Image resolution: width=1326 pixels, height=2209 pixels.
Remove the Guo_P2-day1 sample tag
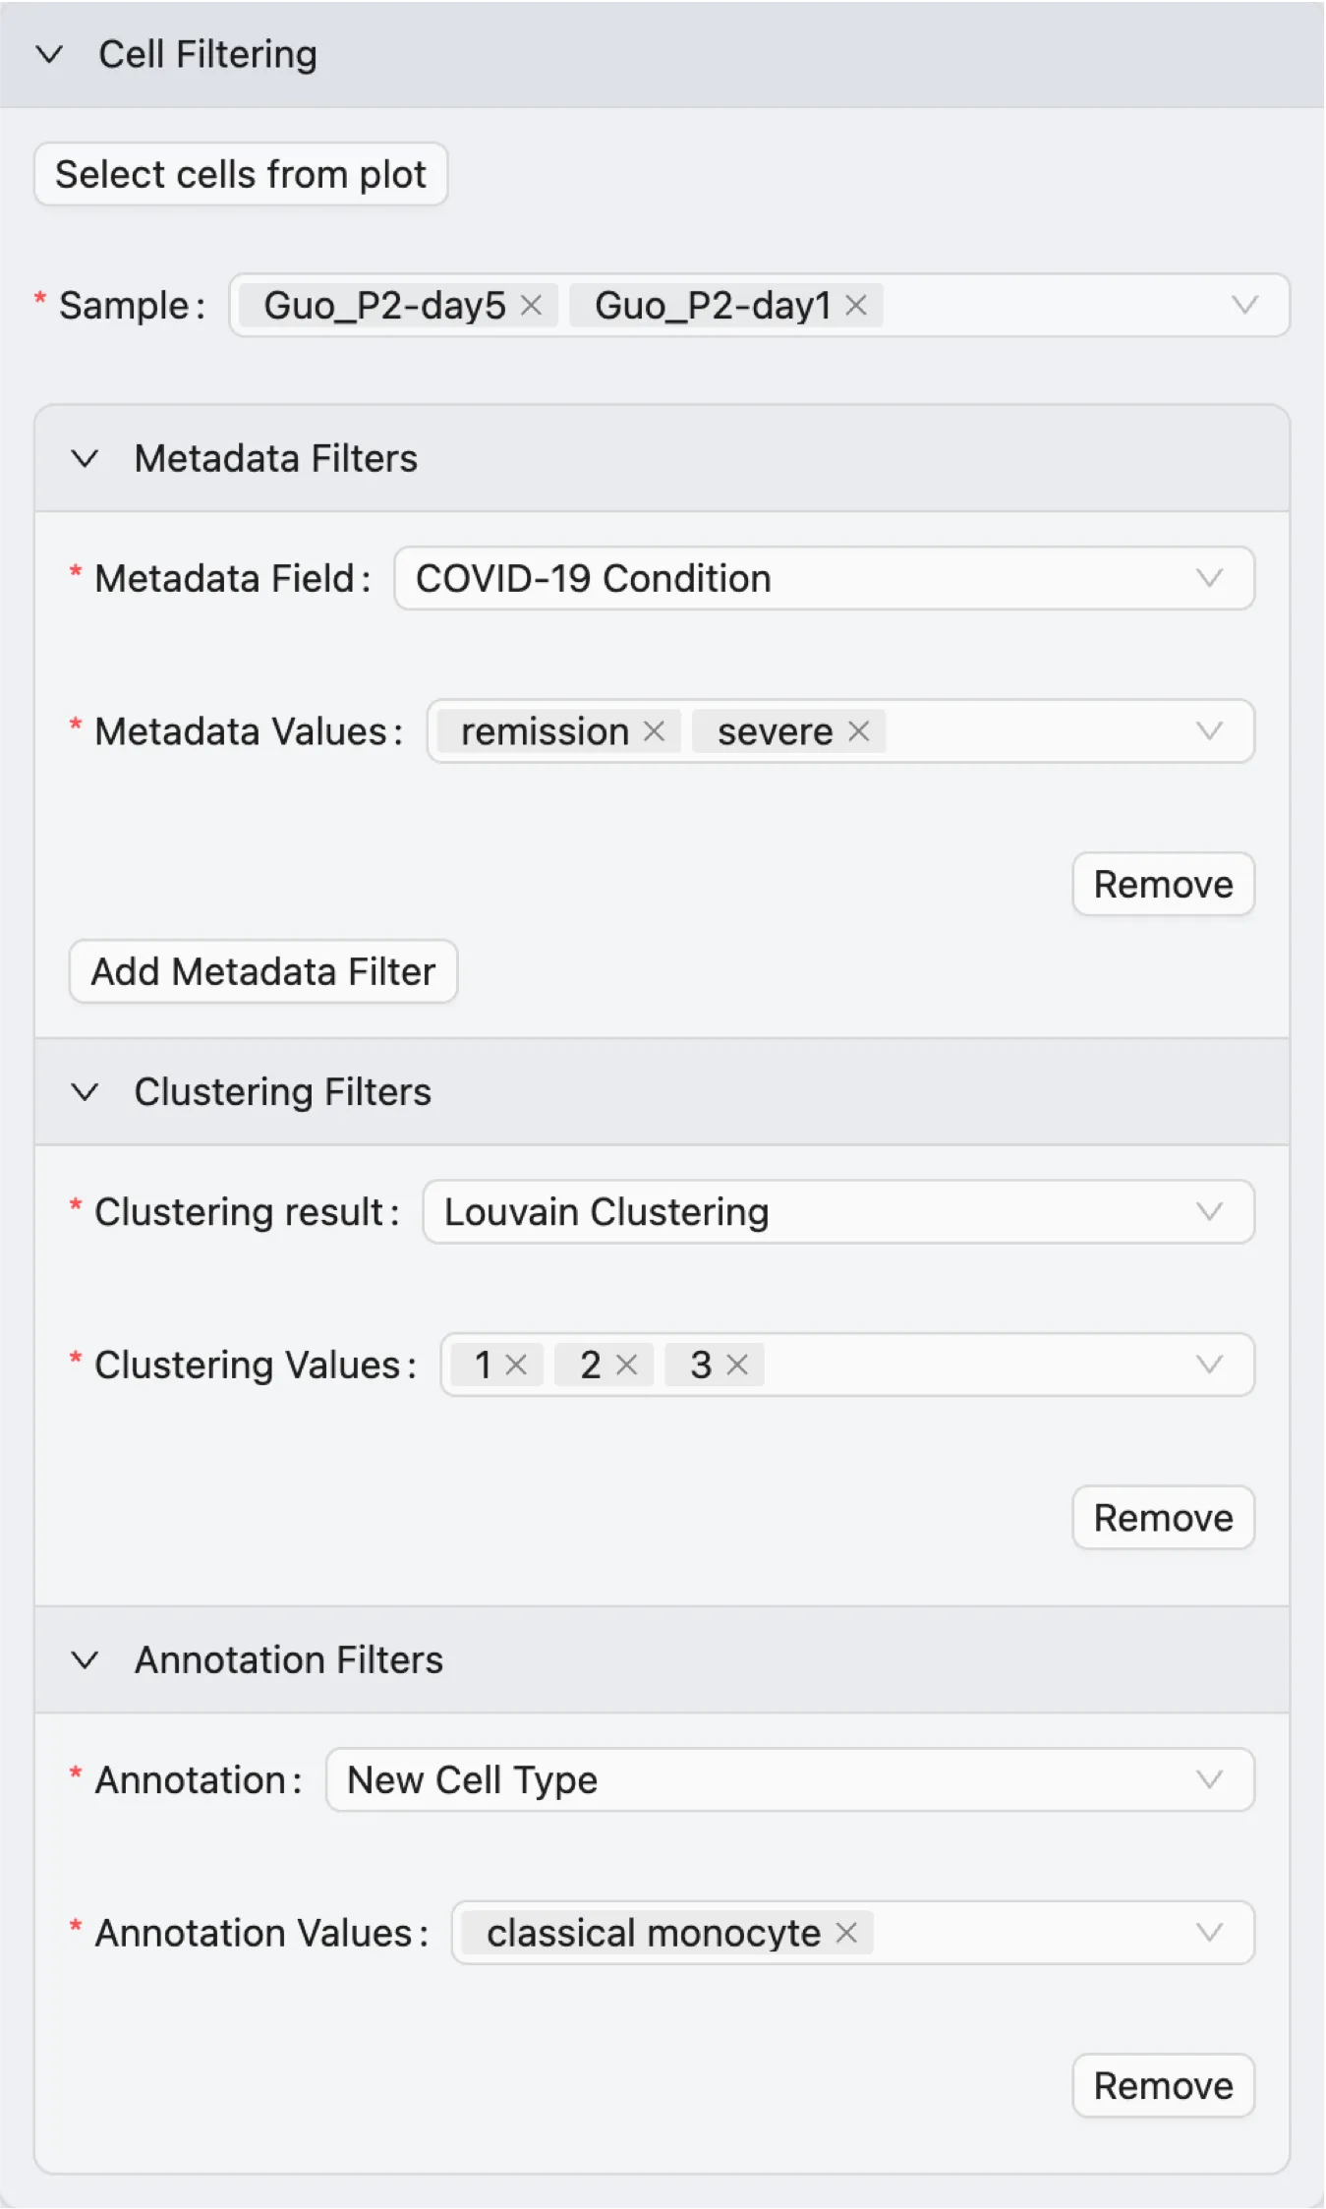[856, 306]
